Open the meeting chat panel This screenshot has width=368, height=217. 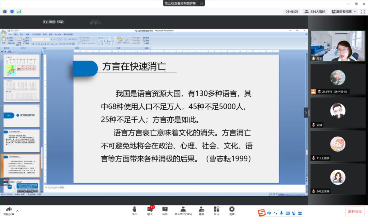(150, 210)
